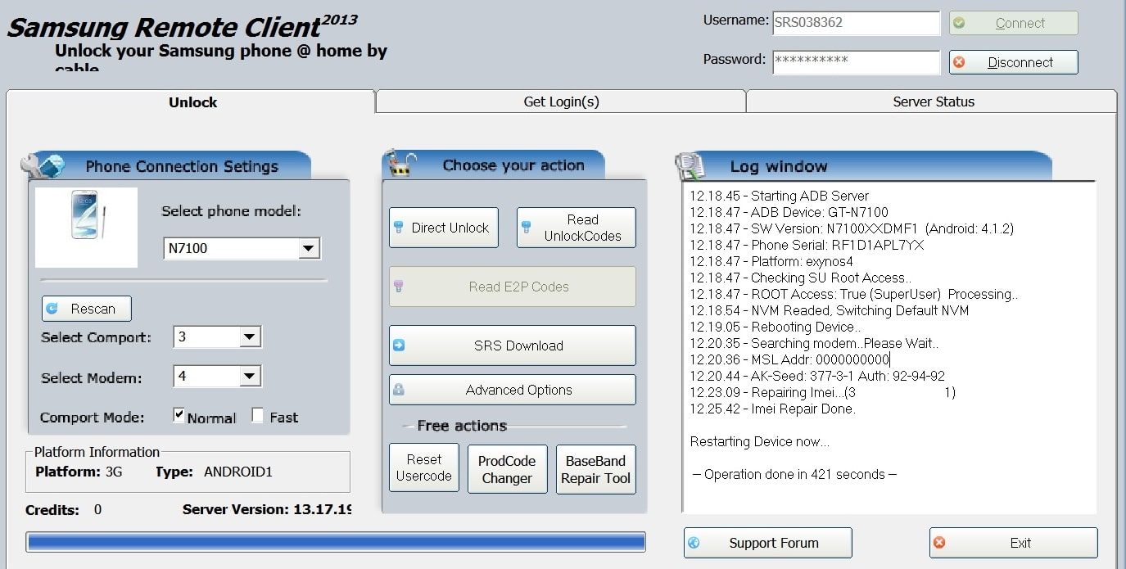Open the ProdCode Changer
This screenshot has height=569, width=1126.
pos(507,469)
